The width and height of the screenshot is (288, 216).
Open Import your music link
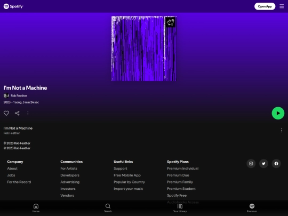(128, 189)
